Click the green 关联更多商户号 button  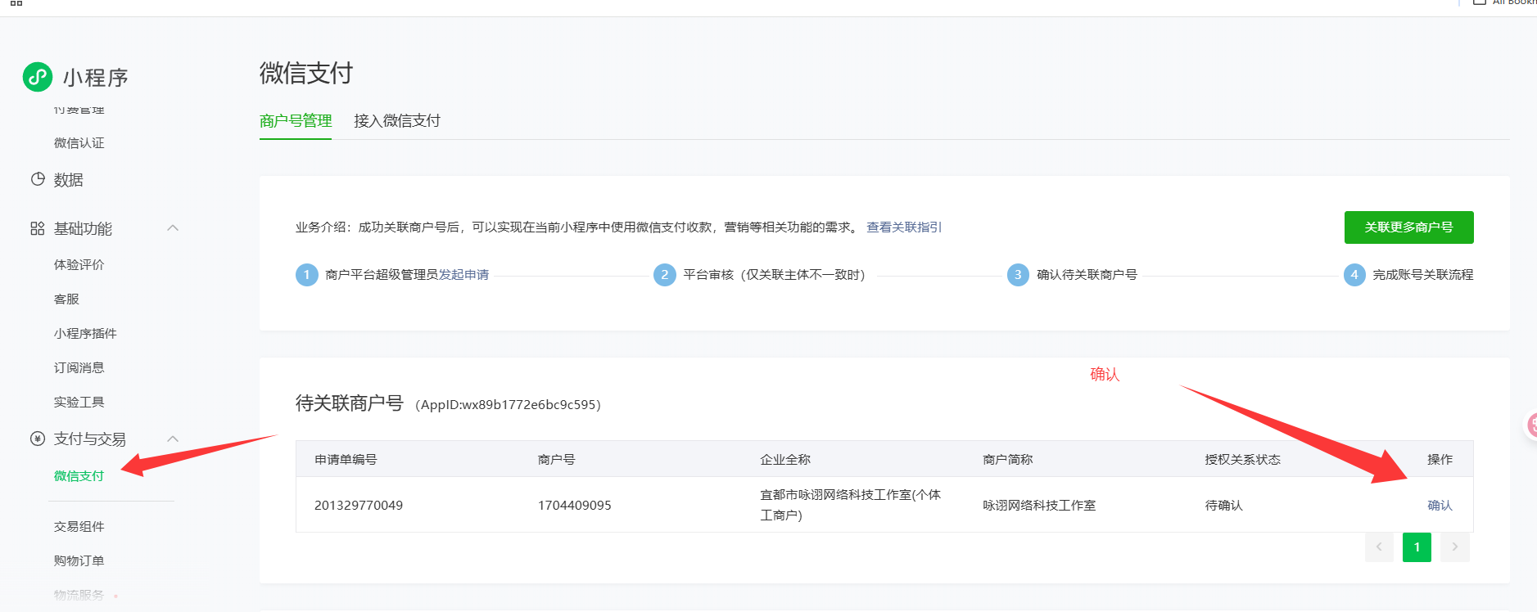pyautogui.click(x=1408, y=227)
